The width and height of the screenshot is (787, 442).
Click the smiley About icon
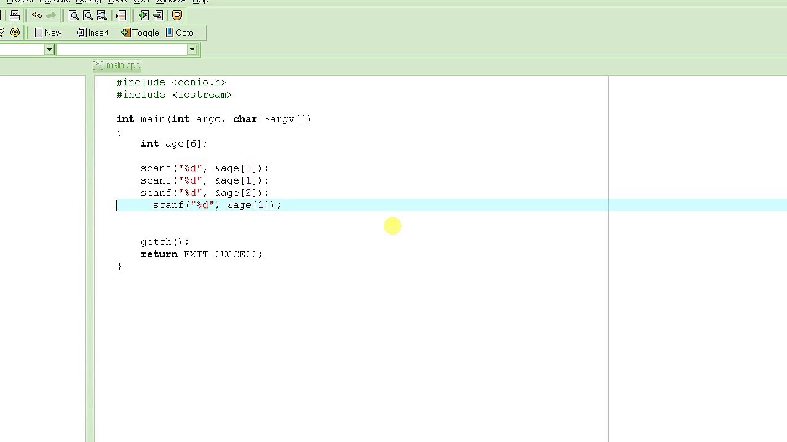click(x=15, y=33)
